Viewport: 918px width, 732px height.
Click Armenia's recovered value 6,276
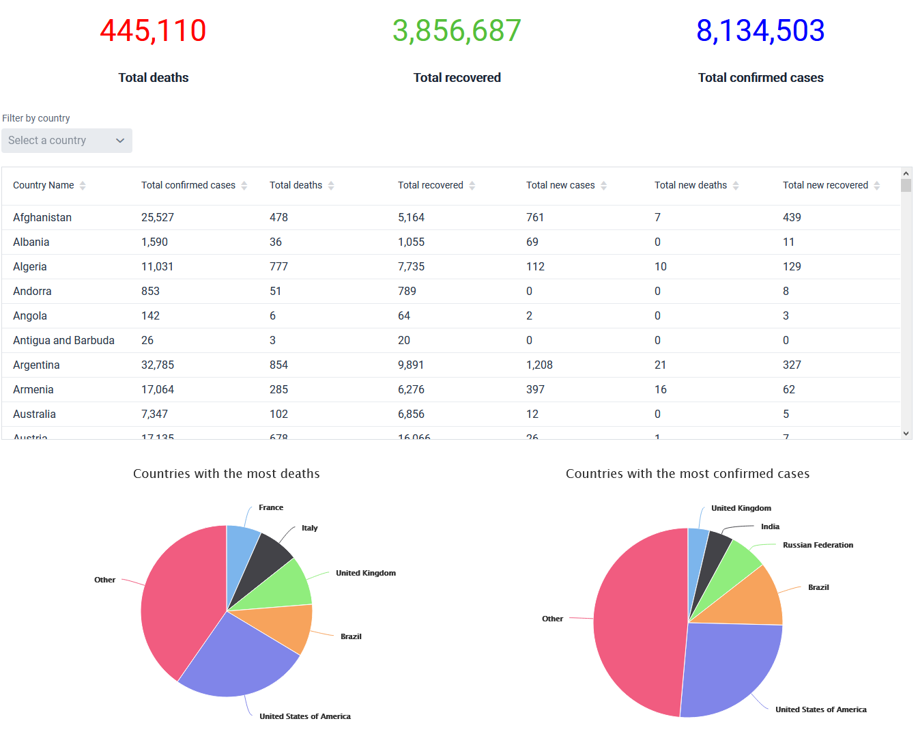411,389
